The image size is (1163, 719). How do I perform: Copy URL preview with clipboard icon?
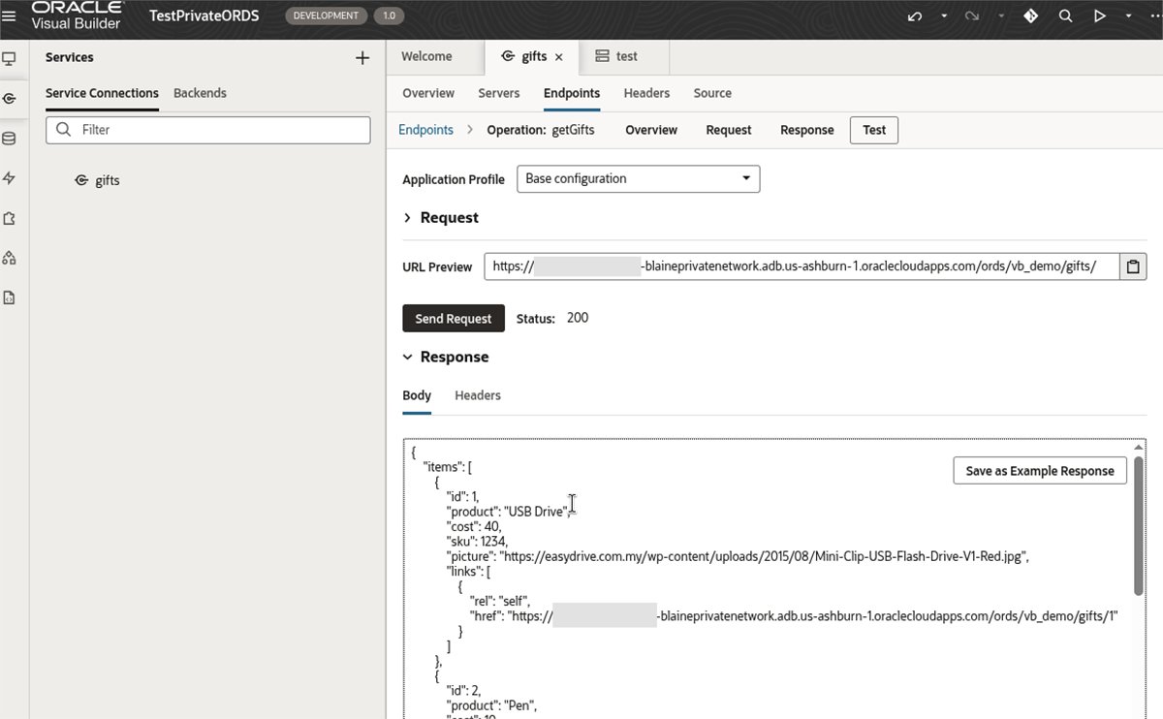[1133, 266]
